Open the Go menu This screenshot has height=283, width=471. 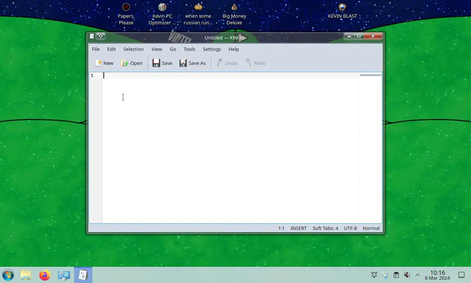tap(173, 49)
